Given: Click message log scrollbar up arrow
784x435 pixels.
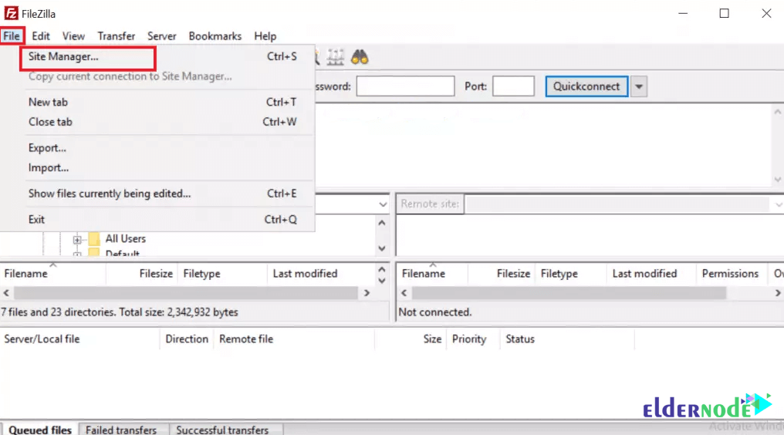Looking at the screenshot, I should (x=778, y=112).
